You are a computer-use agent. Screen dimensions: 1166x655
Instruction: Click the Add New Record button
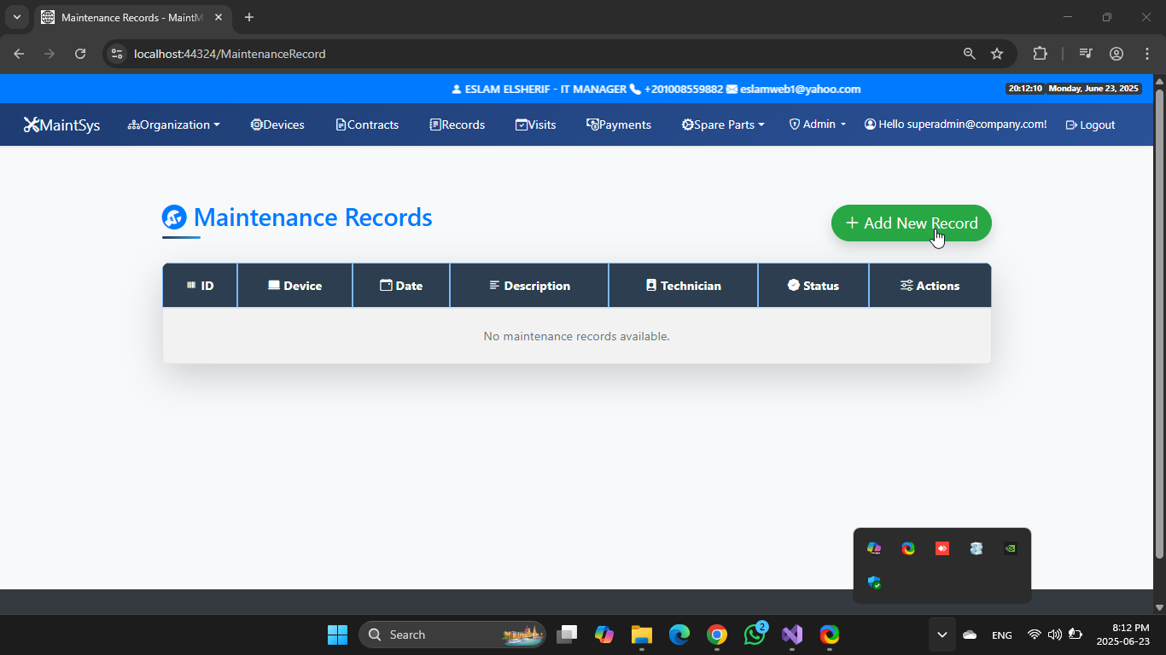click(912, 223)
